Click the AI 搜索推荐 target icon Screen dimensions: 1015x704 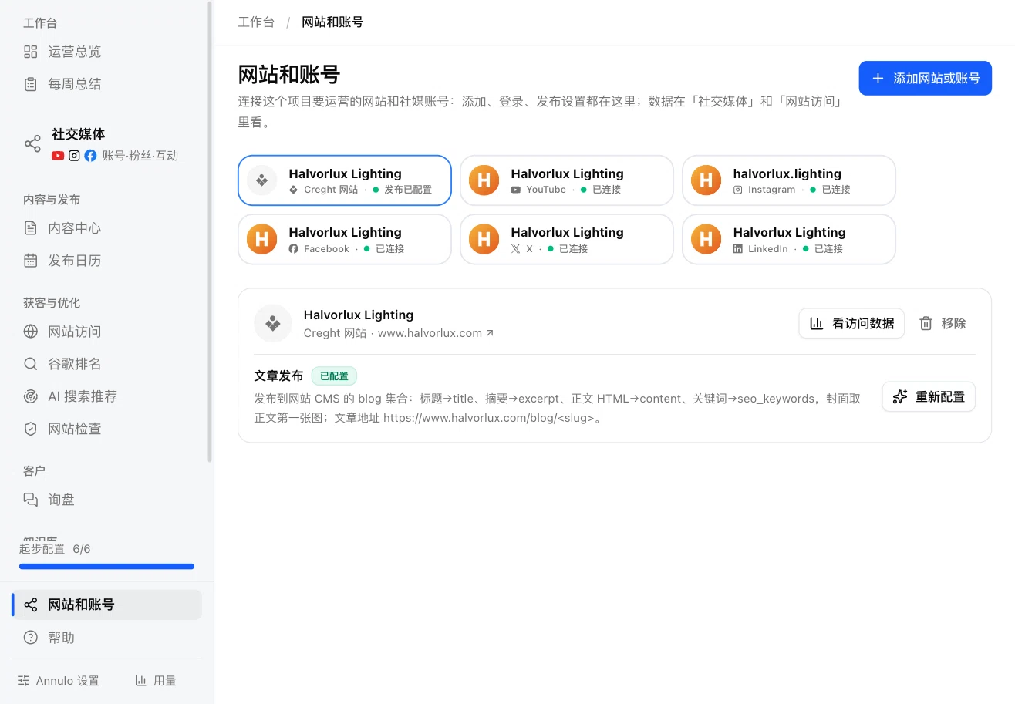[31, 396]
